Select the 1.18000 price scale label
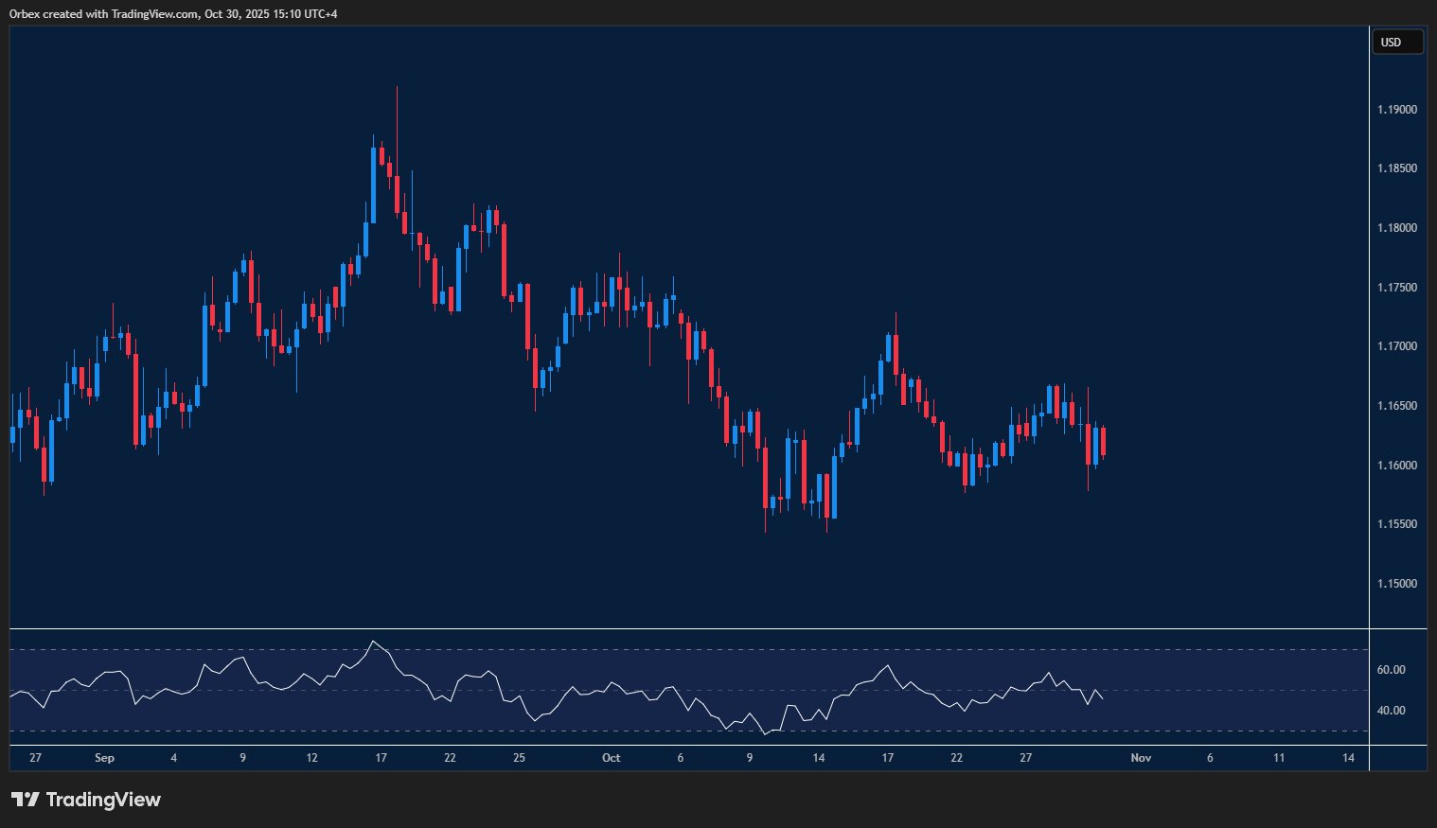Viewport: 1437px width, 828px height. 1396,228
